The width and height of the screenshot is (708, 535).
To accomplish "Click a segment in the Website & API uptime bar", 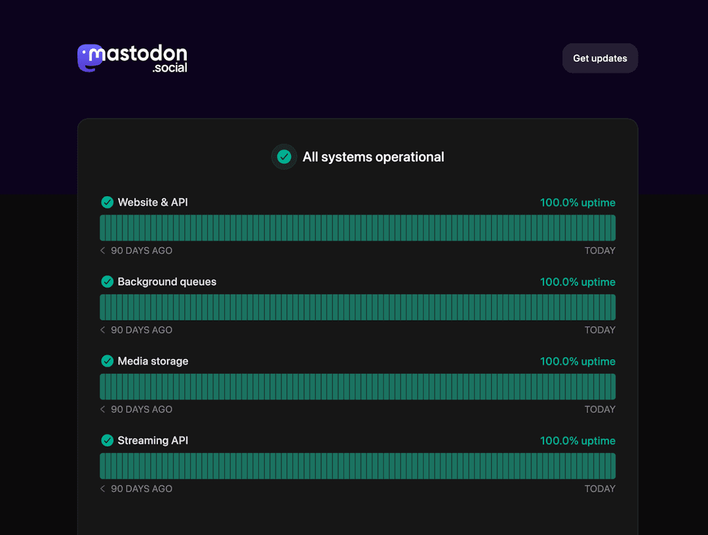I will (357, 228).
